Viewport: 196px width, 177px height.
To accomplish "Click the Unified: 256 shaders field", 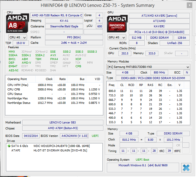I will pos(175,43).
